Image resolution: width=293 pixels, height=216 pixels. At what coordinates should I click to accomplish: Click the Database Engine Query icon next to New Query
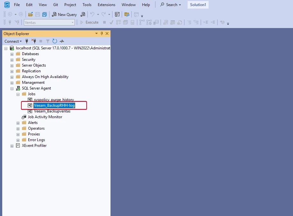tap(83, 14)
